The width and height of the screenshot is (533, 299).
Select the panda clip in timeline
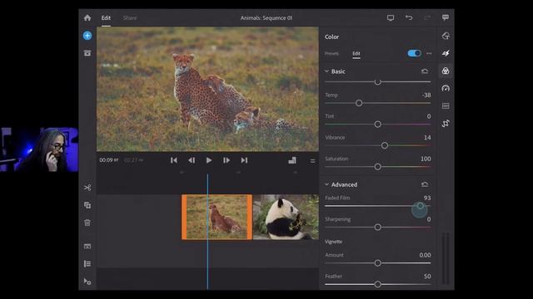pyautogui.click(x=286, y=217)
